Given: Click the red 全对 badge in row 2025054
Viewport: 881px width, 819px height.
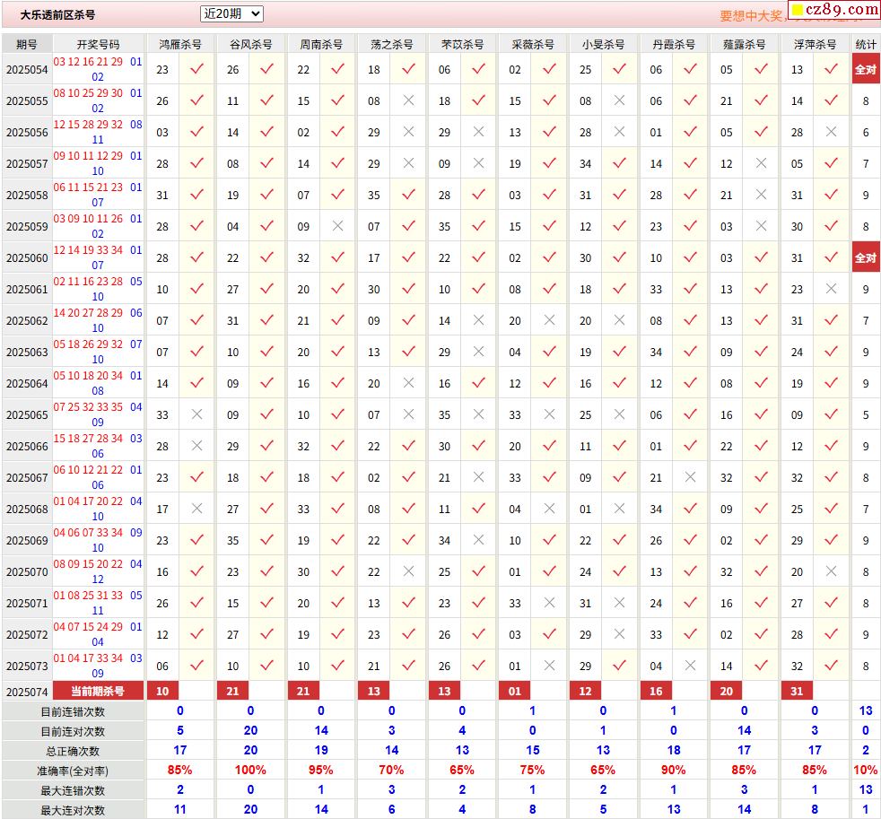Looking at the screenshot, I should click(866, 69).
